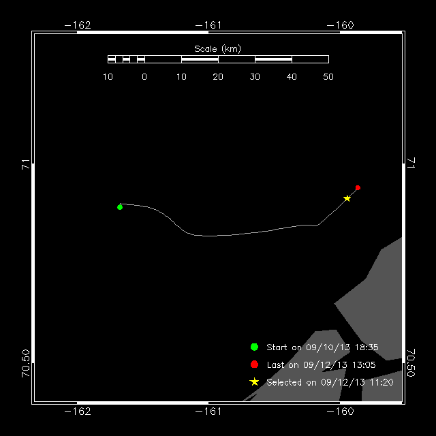
Task: Click the scale bar segment between 10 and 20
Action: [x=200, y=59]
